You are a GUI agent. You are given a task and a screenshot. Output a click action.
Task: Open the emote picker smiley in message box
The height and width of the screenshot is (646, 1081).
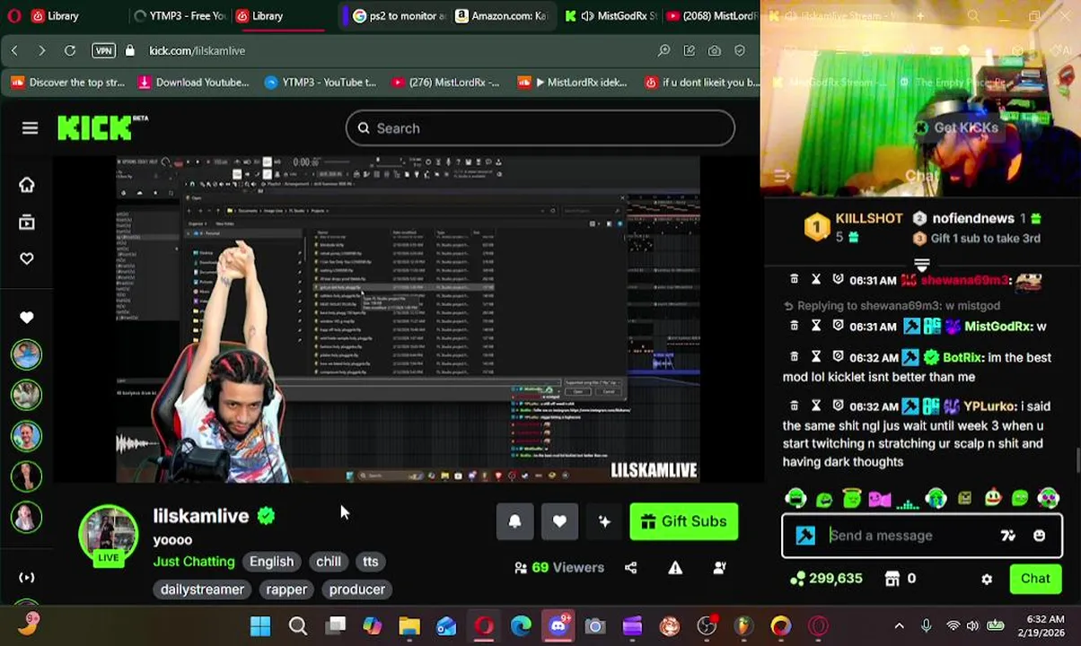point(1039,536)
